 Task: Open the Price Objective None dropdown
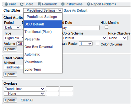point(118,38)
